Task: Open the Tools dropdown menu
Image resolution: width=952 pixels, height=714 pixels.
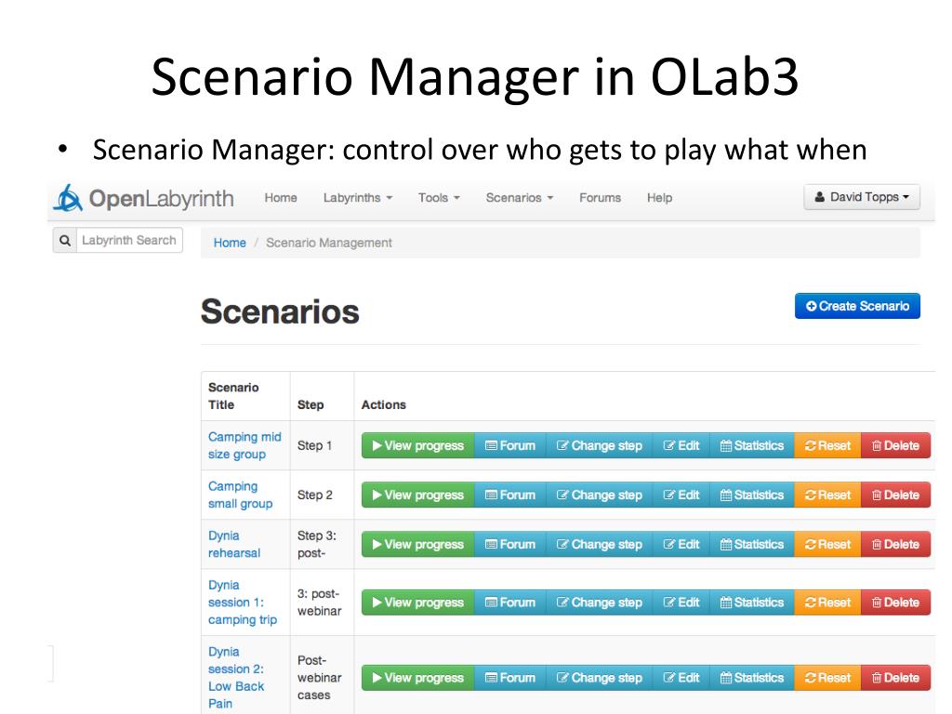Action: [439, 198]
